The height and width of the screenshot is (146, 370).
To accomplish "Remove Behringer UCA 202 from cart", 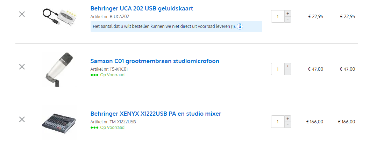I will pos(22,14).
